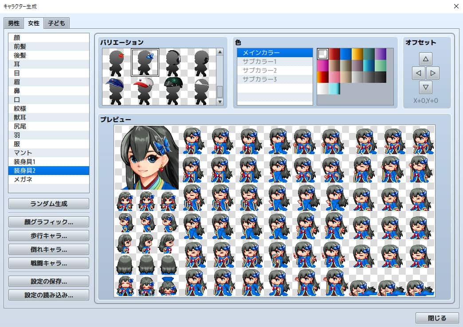The width and height of the screenshot is (463, 327).
Task: Click the offset up arrow
Action: point(425,58)
